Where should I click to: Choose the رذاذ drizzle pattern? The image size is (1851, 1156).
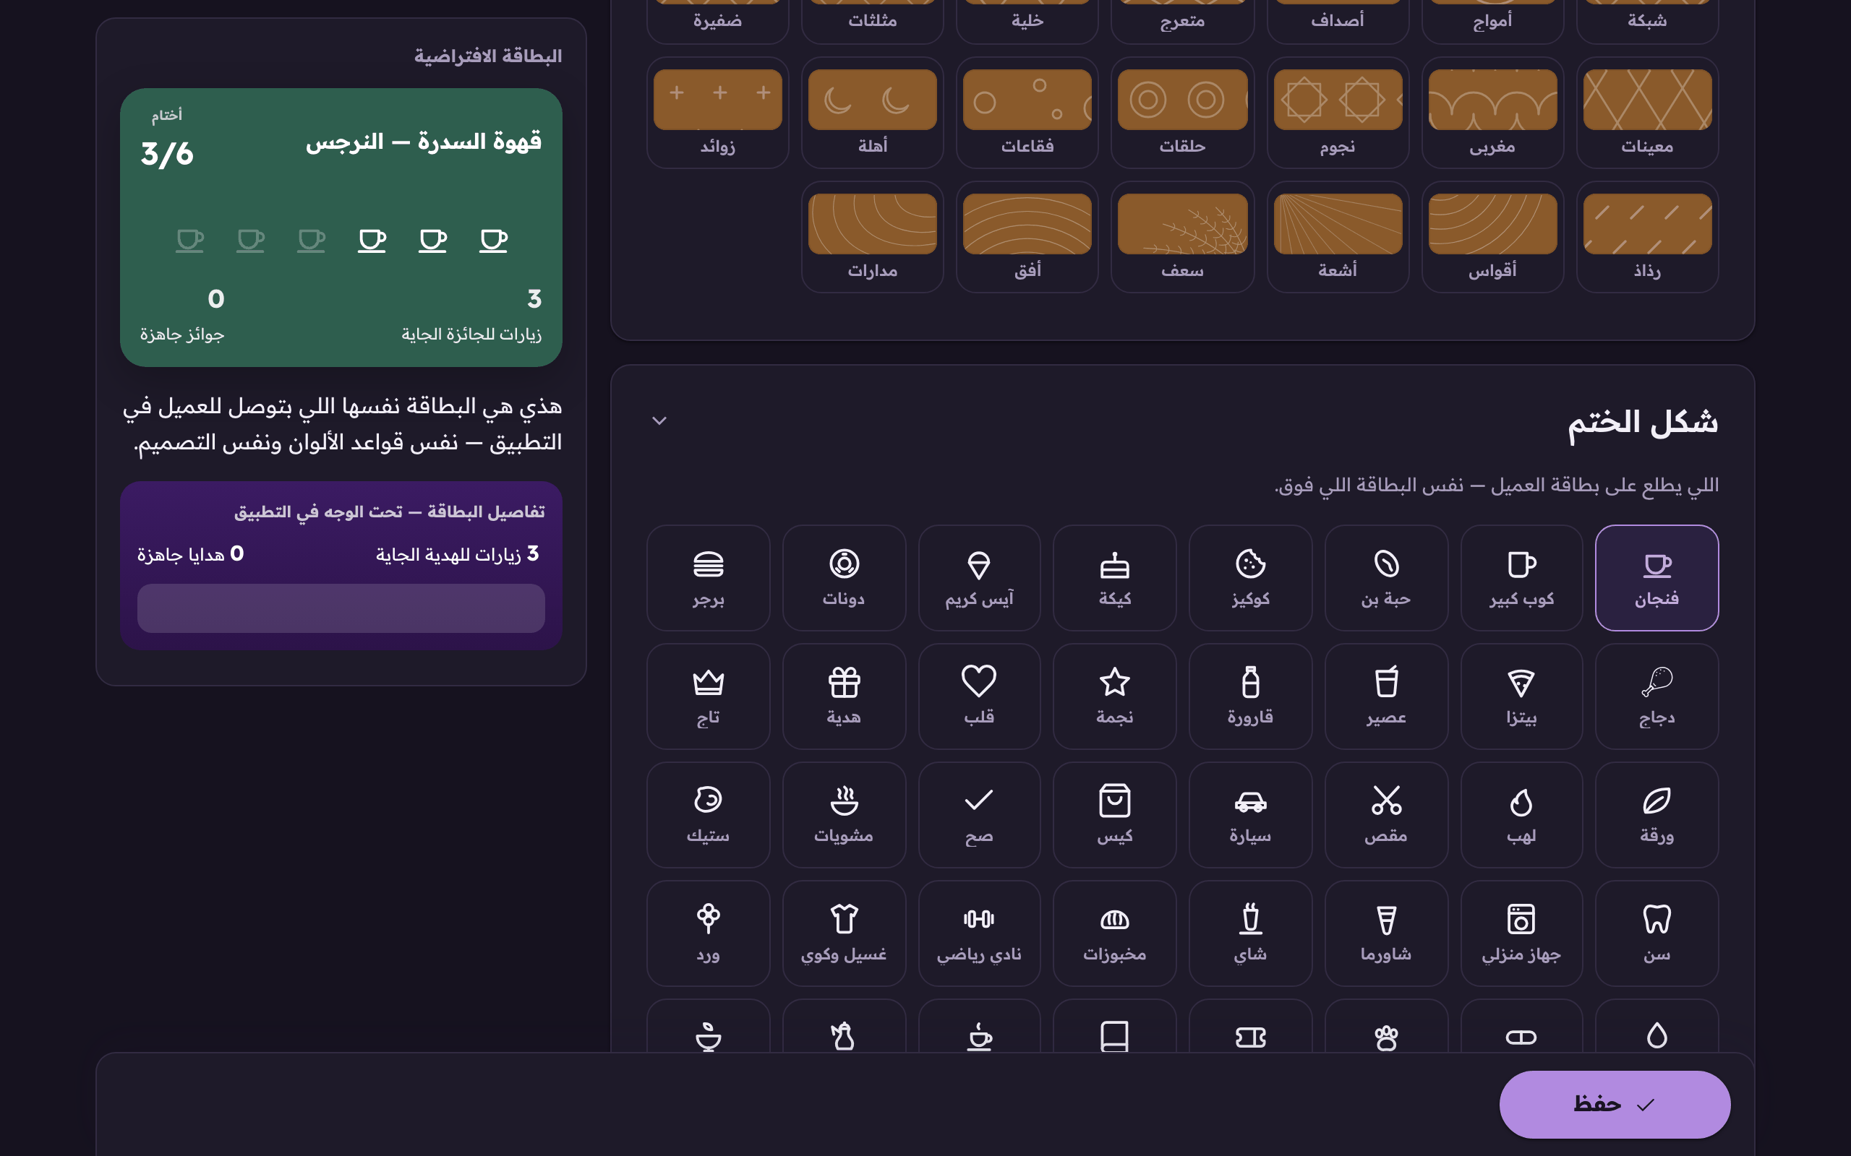tap(1648, 237)
